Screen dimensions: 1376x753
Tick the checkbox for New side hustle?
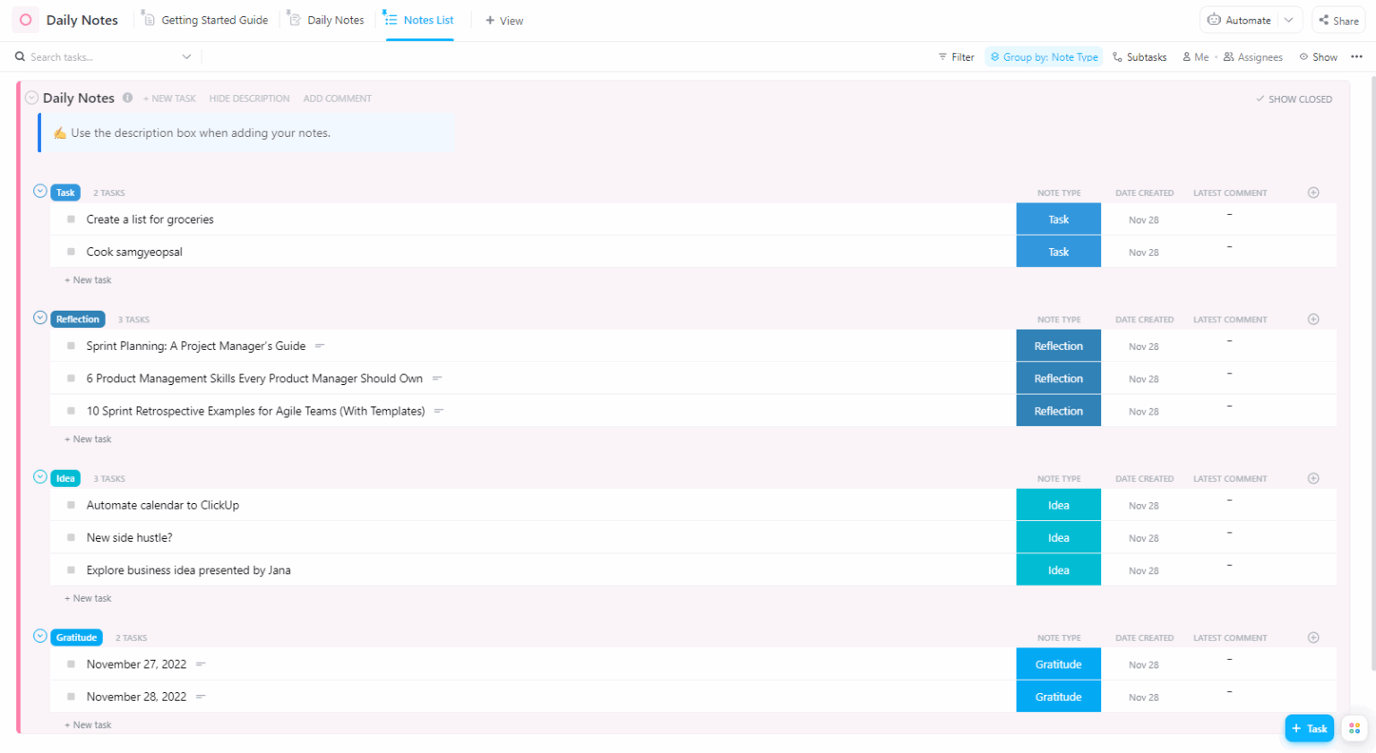pyautogui.click(x=70, y=537)
